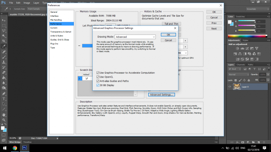Open the Drawing Mode dropdown

[135, 37]
